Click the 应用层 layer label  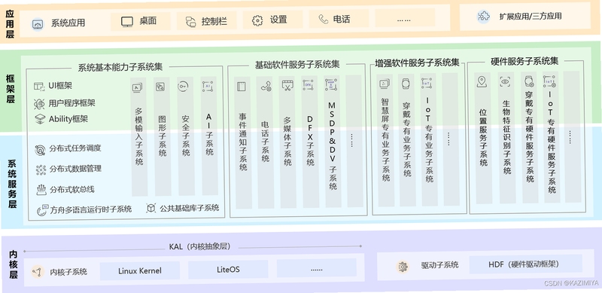11,24
